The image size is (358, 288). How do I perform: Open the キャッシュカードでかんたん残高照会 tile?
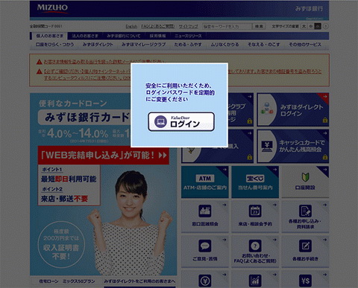point(293,146)
